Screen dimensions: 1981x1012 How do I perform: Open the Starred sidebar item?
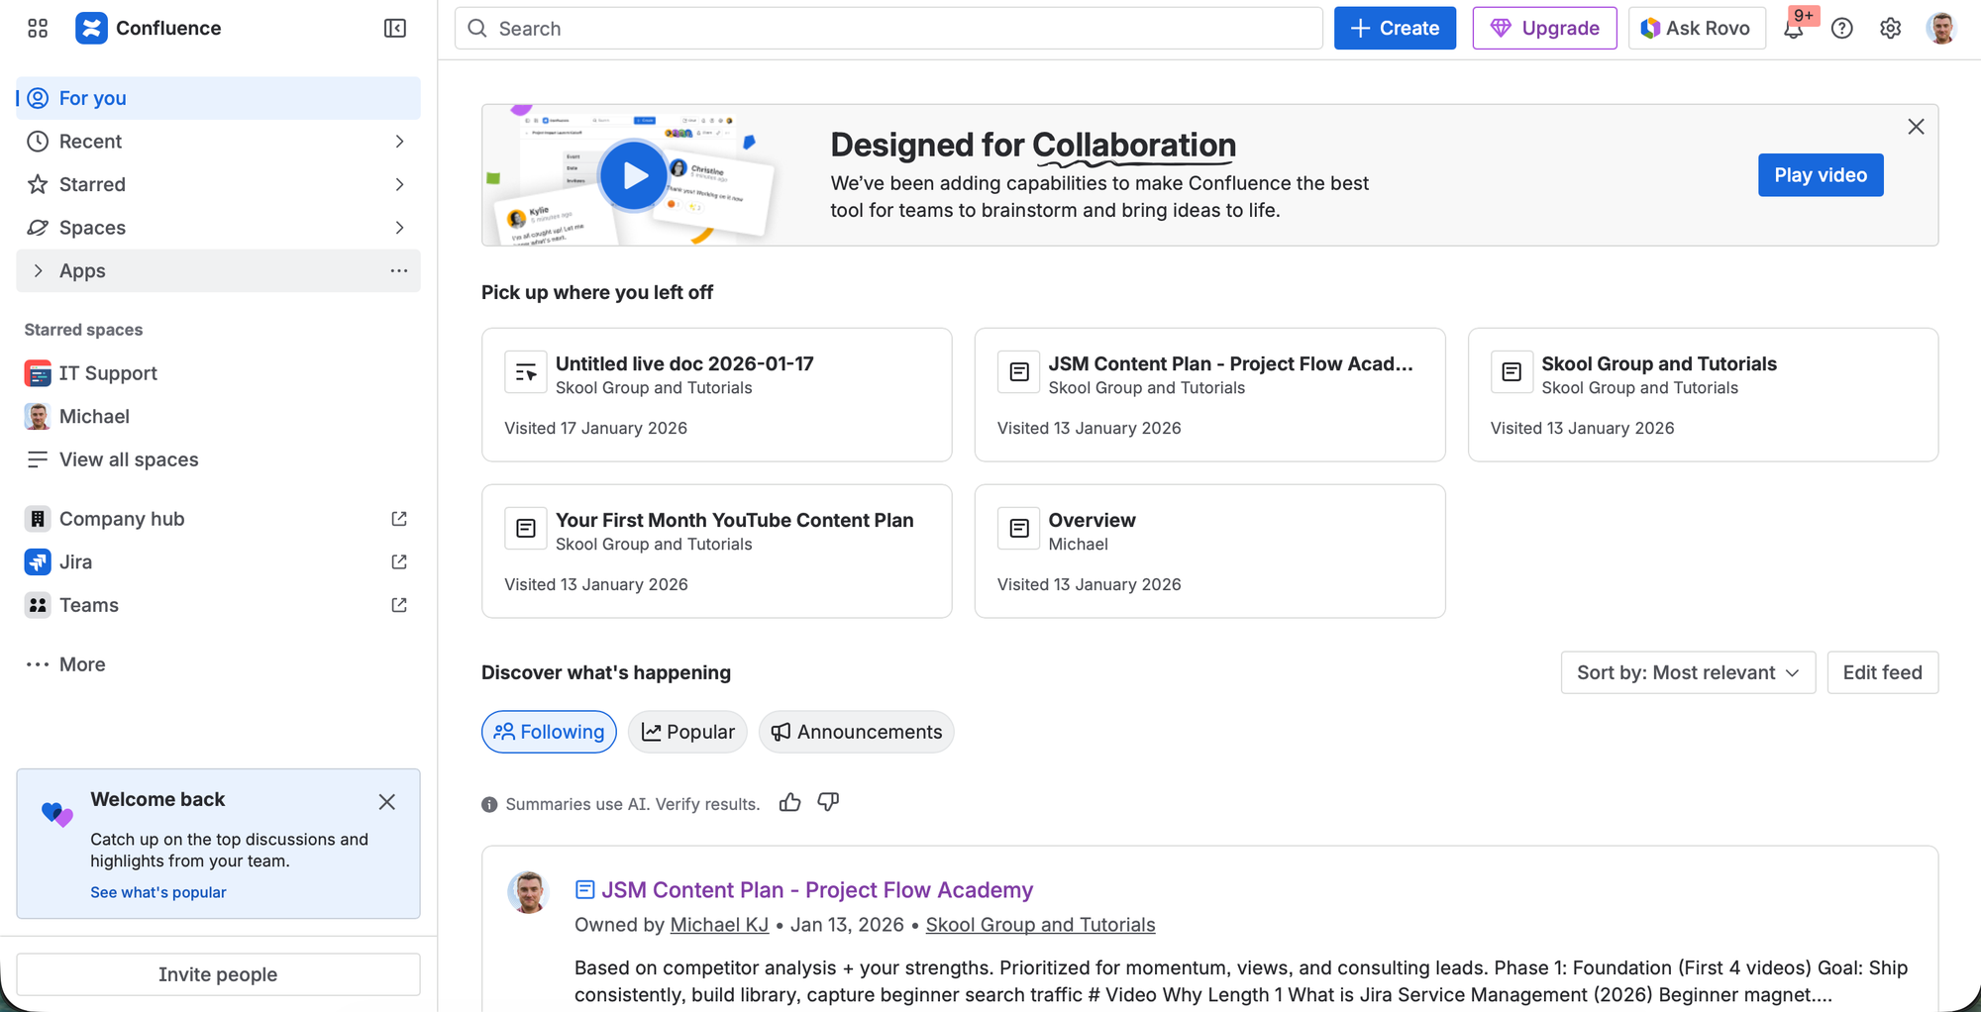coord(92,184)
